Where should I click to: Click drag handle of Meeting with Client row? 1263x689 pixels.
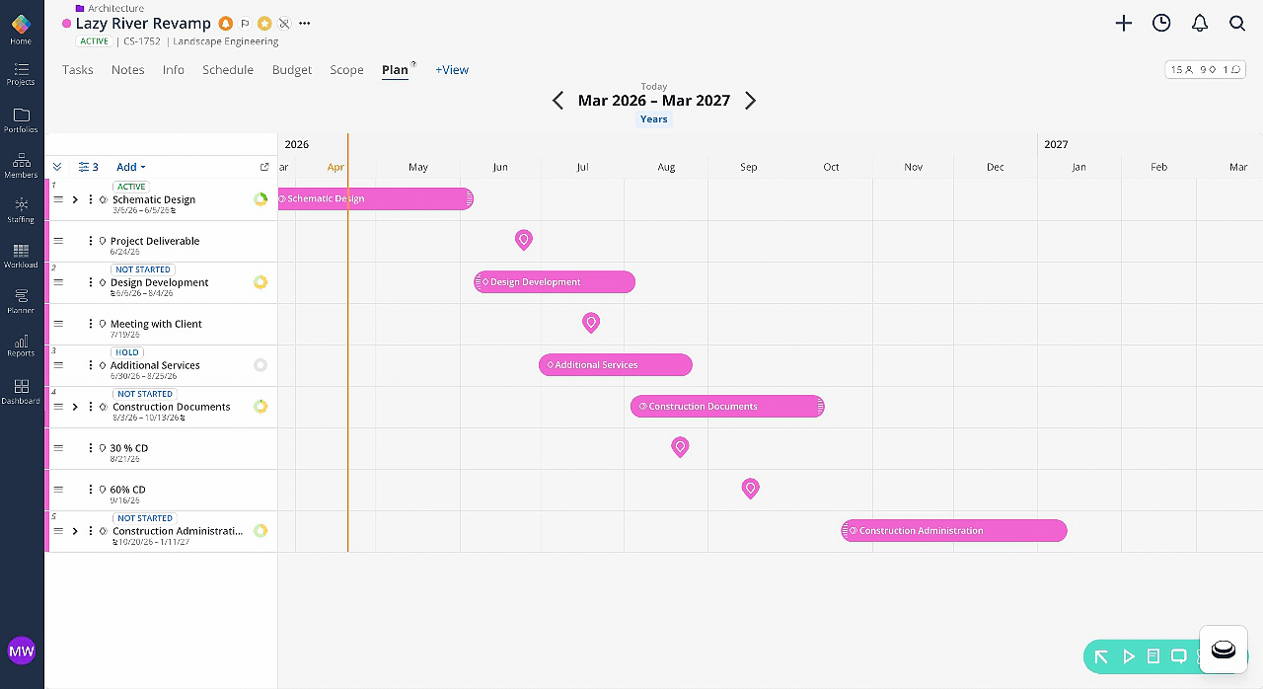tap(58, 324)
